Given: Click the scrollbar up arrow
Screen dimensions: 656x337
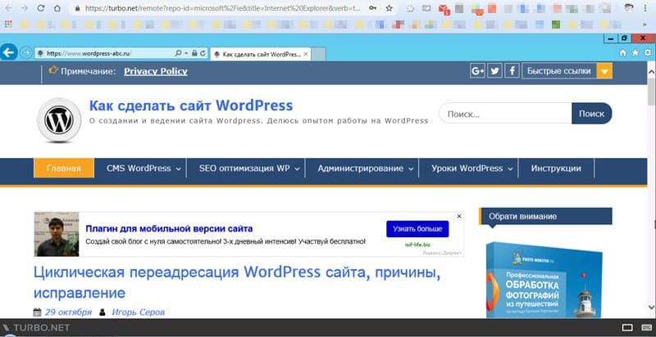Looking at the screenshot, I should (x=651, y=72).
